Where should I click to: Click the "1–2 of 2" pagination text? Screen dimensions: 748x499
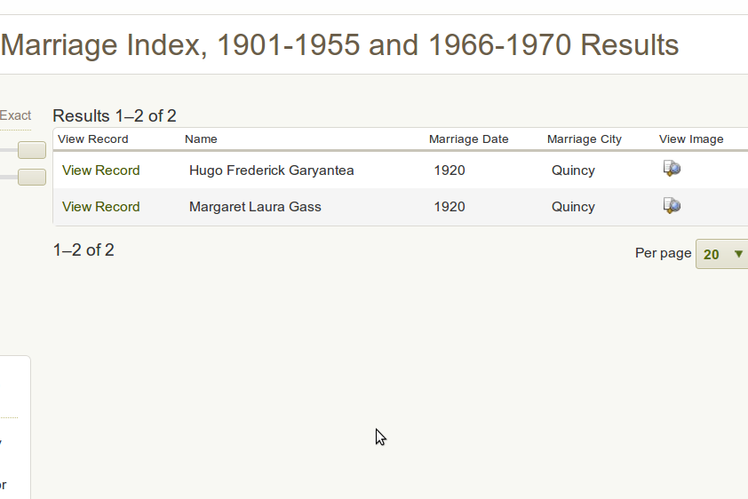point(84,250)
